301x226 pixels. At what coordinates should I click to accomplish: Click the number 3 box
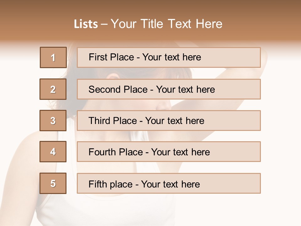[53, 121]
